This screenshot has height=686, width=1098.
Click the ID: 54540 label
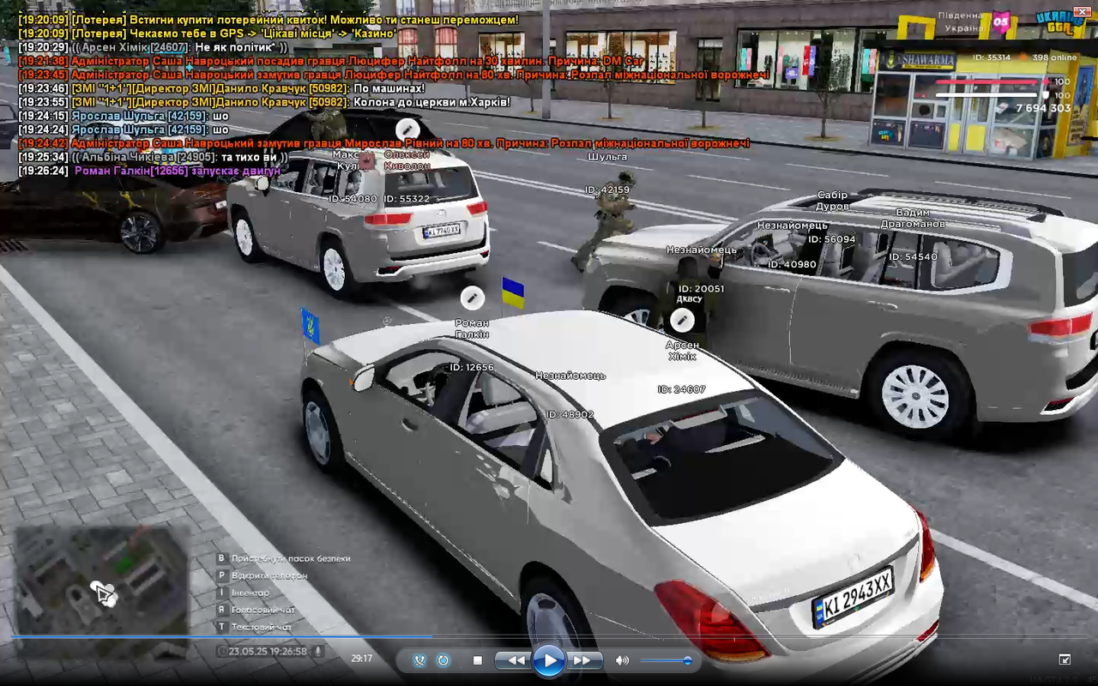pyautogui.click(x=913, y=256)
